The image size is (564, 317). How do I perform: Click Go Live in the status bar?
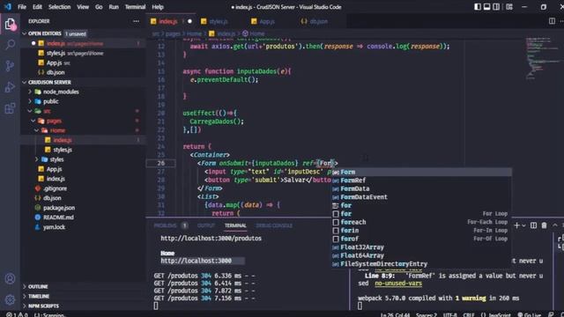[x=529, y=314]
